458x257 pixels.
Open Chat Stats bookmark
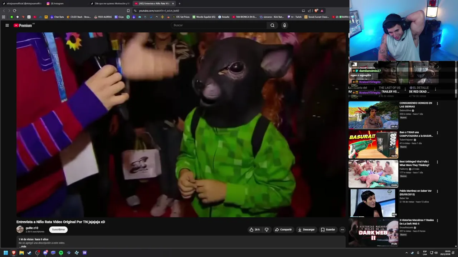[x=57, y=17]
